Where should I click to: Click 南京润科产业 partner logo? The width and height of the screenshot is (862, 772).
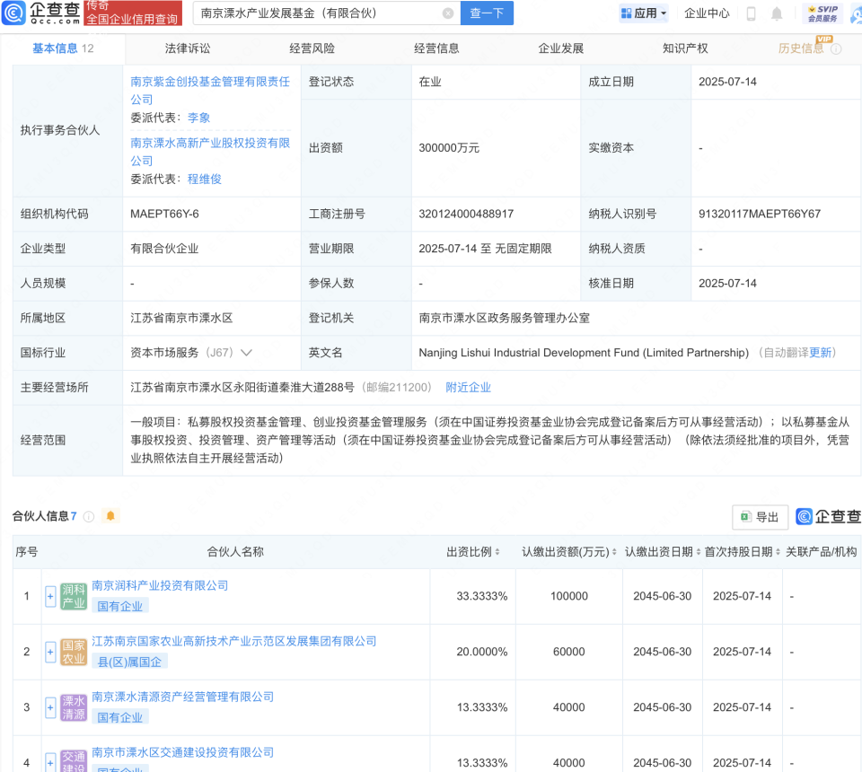(x=73, y=596)
